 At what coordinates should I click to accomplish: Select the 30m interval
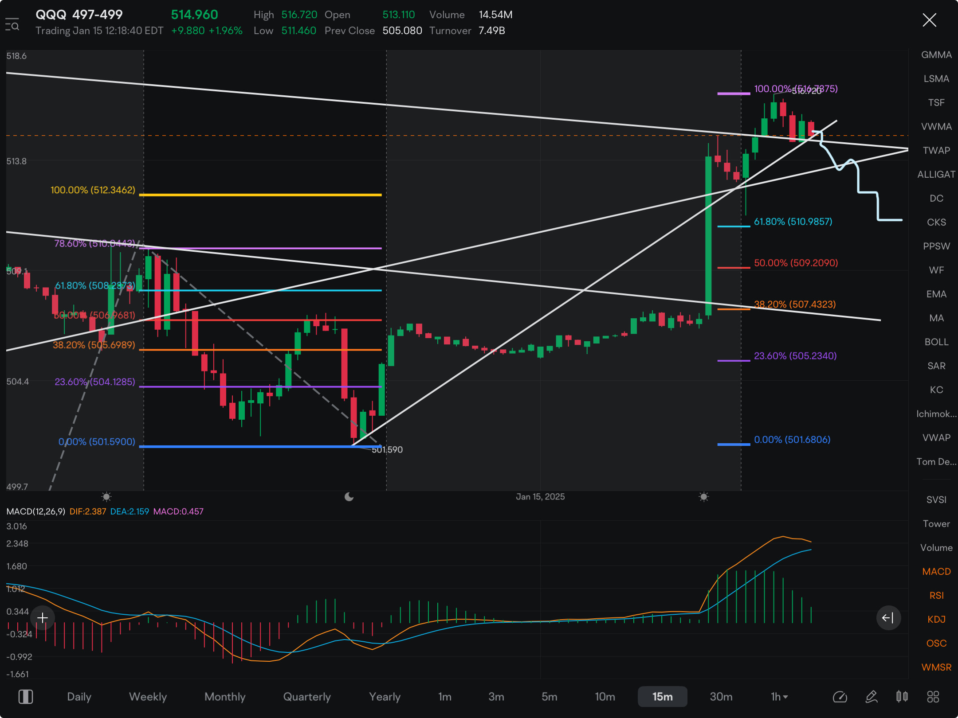click(x=721, y=697)
